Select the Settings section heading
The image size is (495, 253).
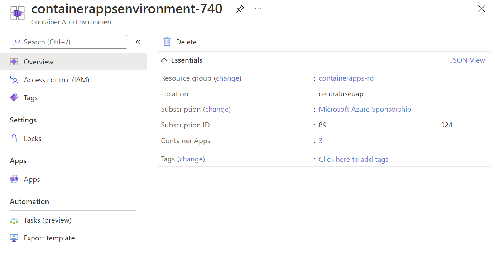coord(23,120)
